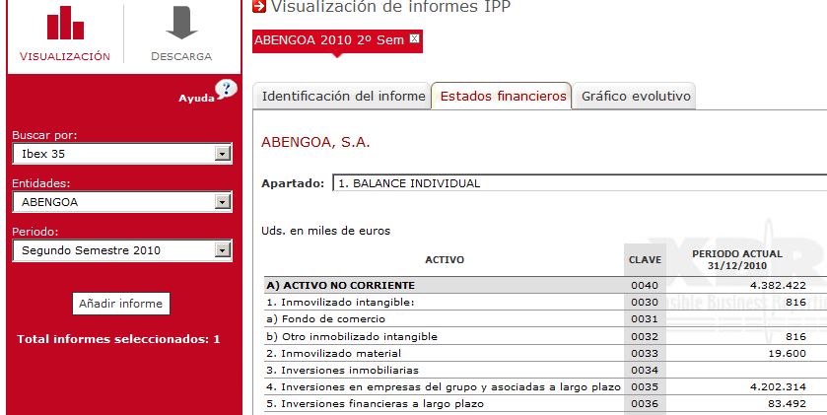
Task: Click the Ayuda text link
Action: coord(196,98)
